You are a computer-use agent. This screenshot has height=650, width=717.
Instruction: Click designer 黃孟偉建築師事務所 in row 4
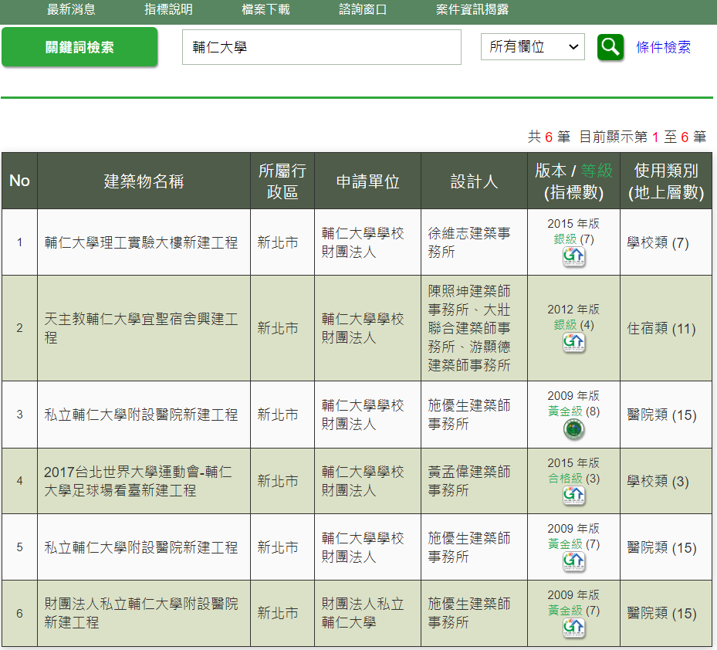click(468, 481)
